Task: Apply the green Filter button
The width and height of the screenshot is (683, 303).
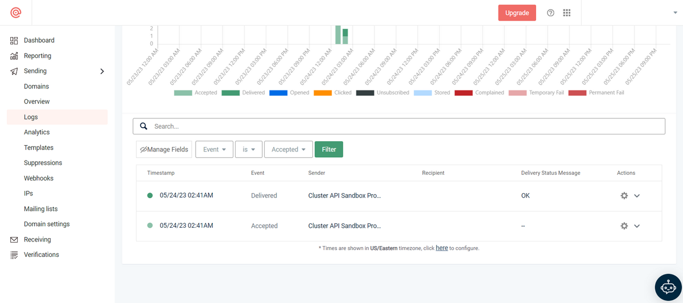Action: pyautogui.click(x=329, y=149)
